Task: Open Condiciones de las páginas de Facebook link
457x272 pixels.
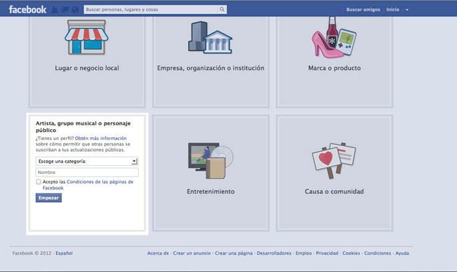Action: tap(87, 185)
